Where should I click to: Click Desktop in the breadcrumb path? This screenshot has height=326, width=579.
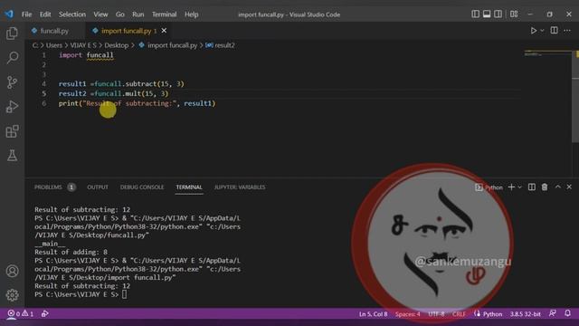pyautogui.click(x=117, y=45)
